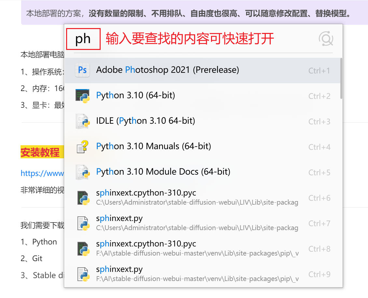The height and width of the screenshot is (298, 368).
Task: Click purple banner text '本地部署的方案'
Action: click(54, 13)
